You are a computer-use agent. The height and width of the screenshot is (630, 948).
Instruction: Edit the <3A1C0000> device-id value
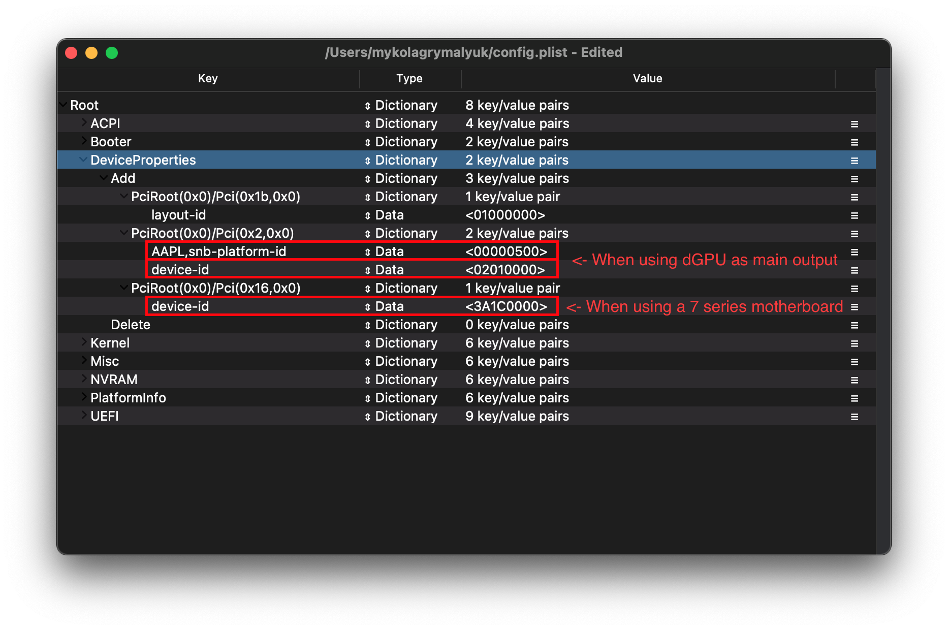(x=506, y=306)
